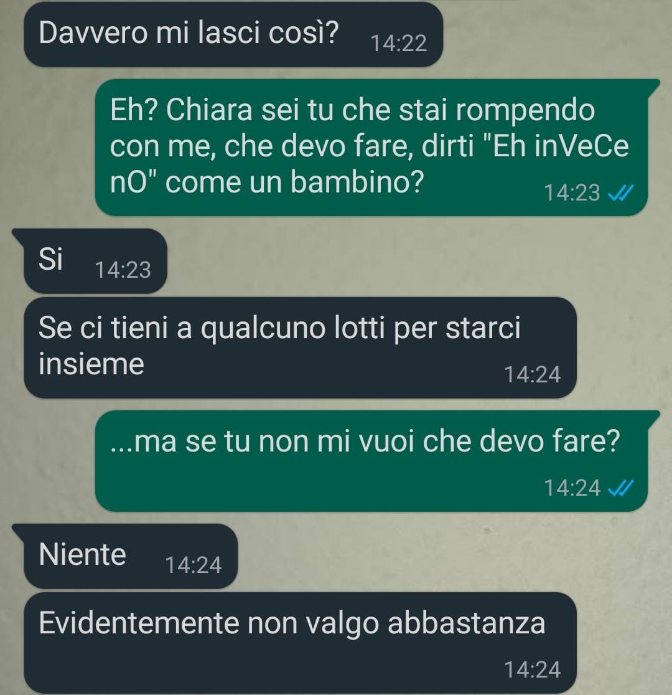
Task: Click the 14:24 time in the last bubble
Action: 533,669
